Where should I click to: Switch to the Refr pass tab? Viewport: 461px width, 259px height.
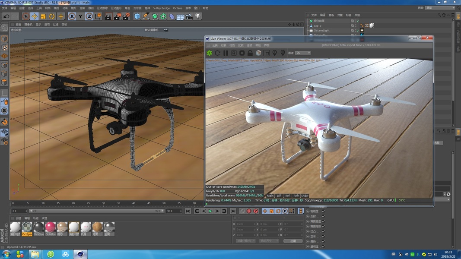click(x=296, y=196)
